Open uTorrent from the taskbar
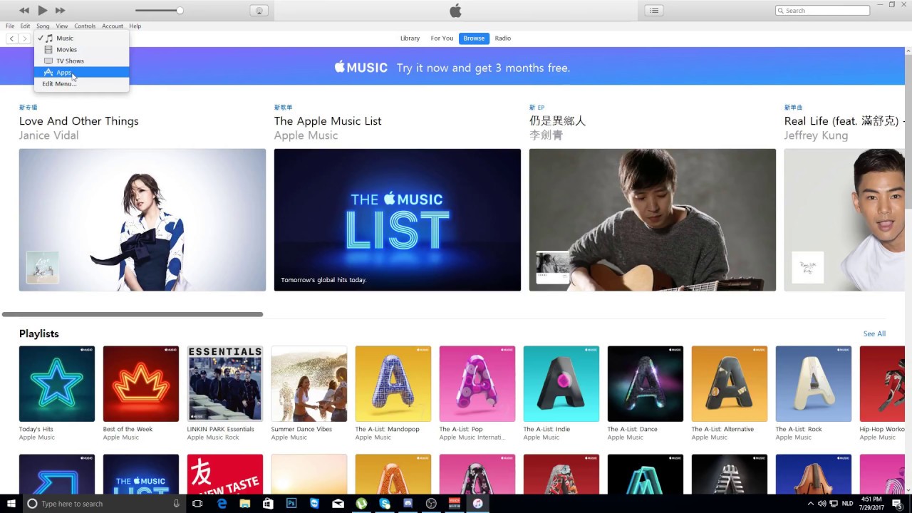This screenshot has width=912, height=513. tap(361, 504)
